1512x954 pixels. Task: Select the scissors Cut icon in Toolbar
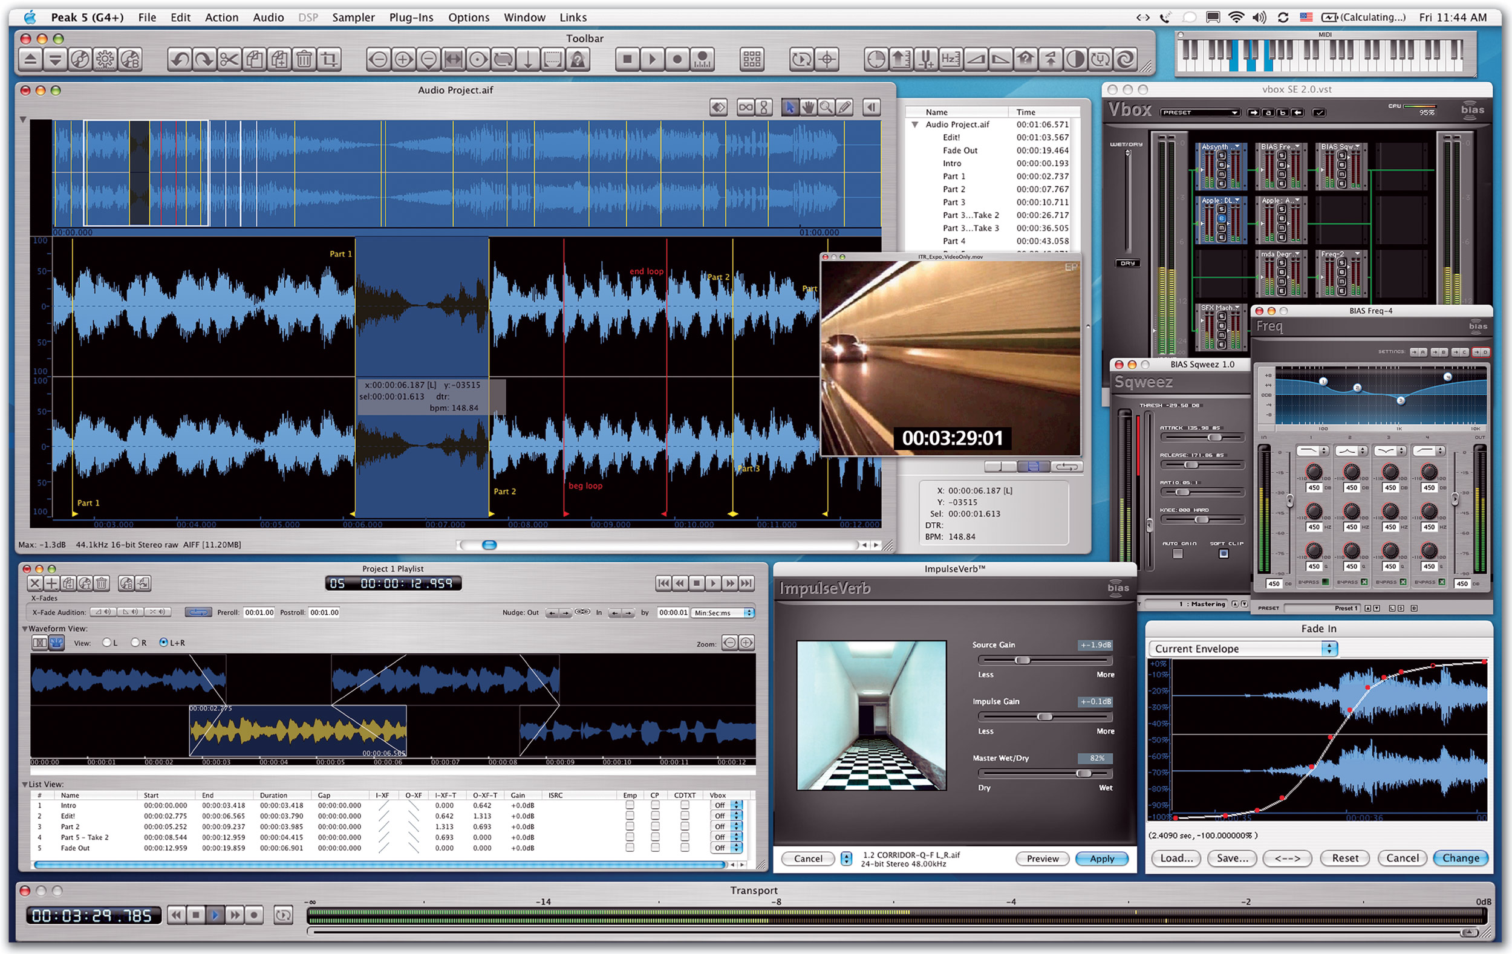(x=230, y=60)
